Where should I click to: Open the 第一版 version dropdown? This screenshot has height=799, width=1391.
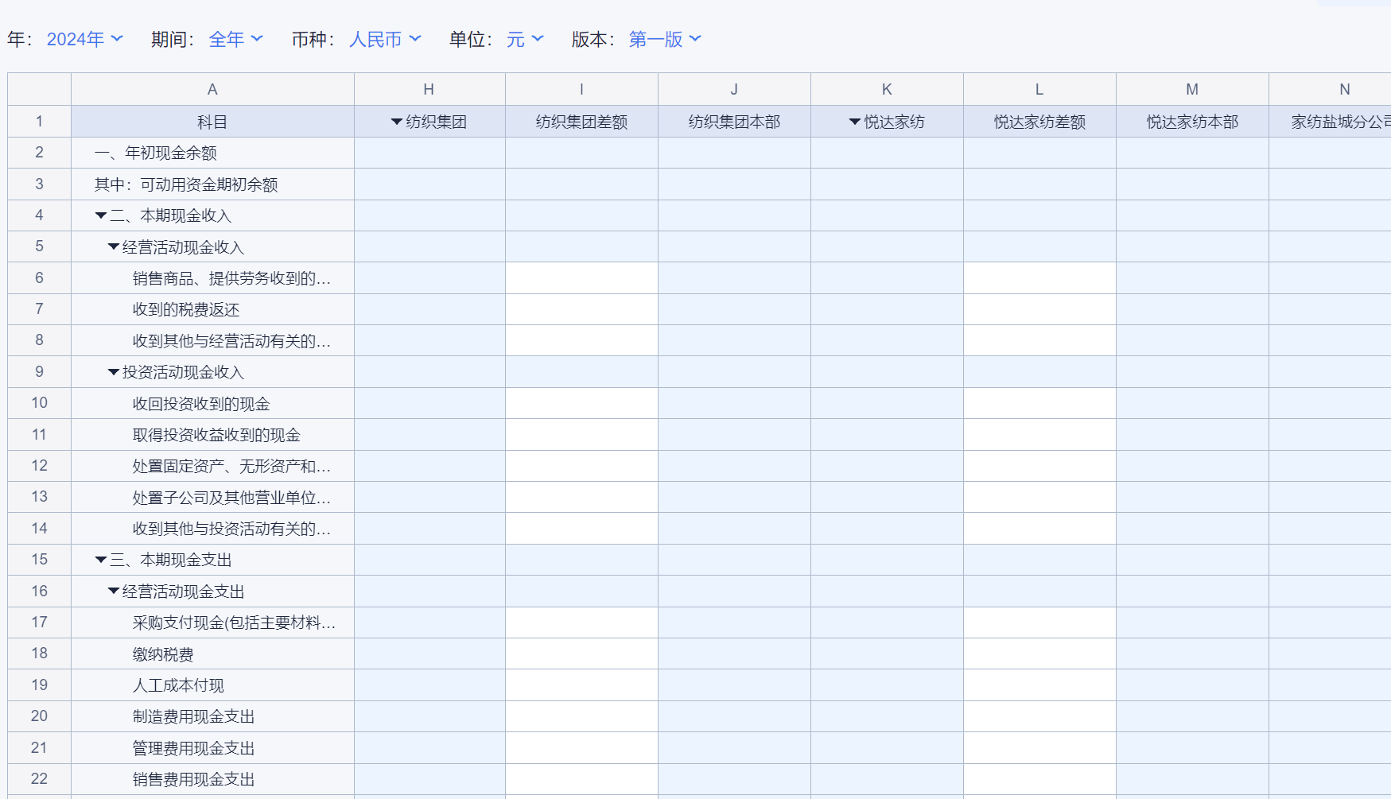pos(665,39)
